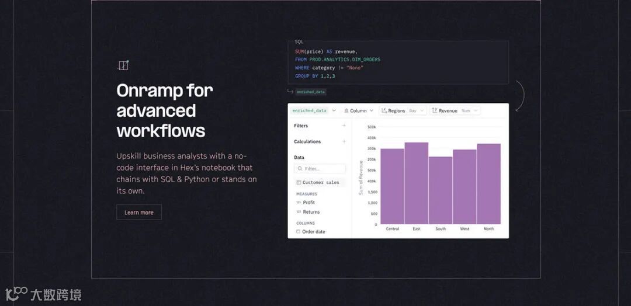Screen dimensions: 631x306
Task: Click the Order date calendar icon
Action: (x=299, y=232)
